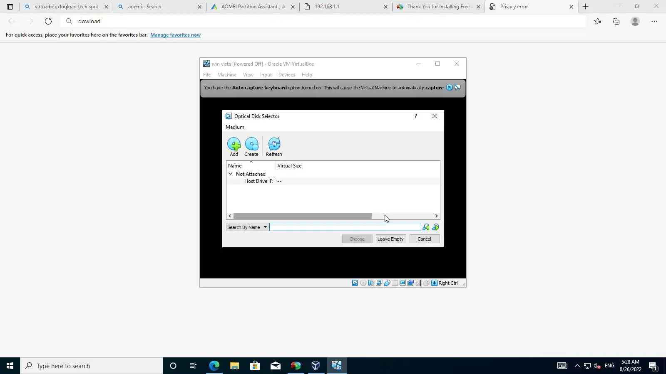Close the Optical Disk Selector dialog
The width and height of the screenshot is (666, 374).
[x=435, y=116]
